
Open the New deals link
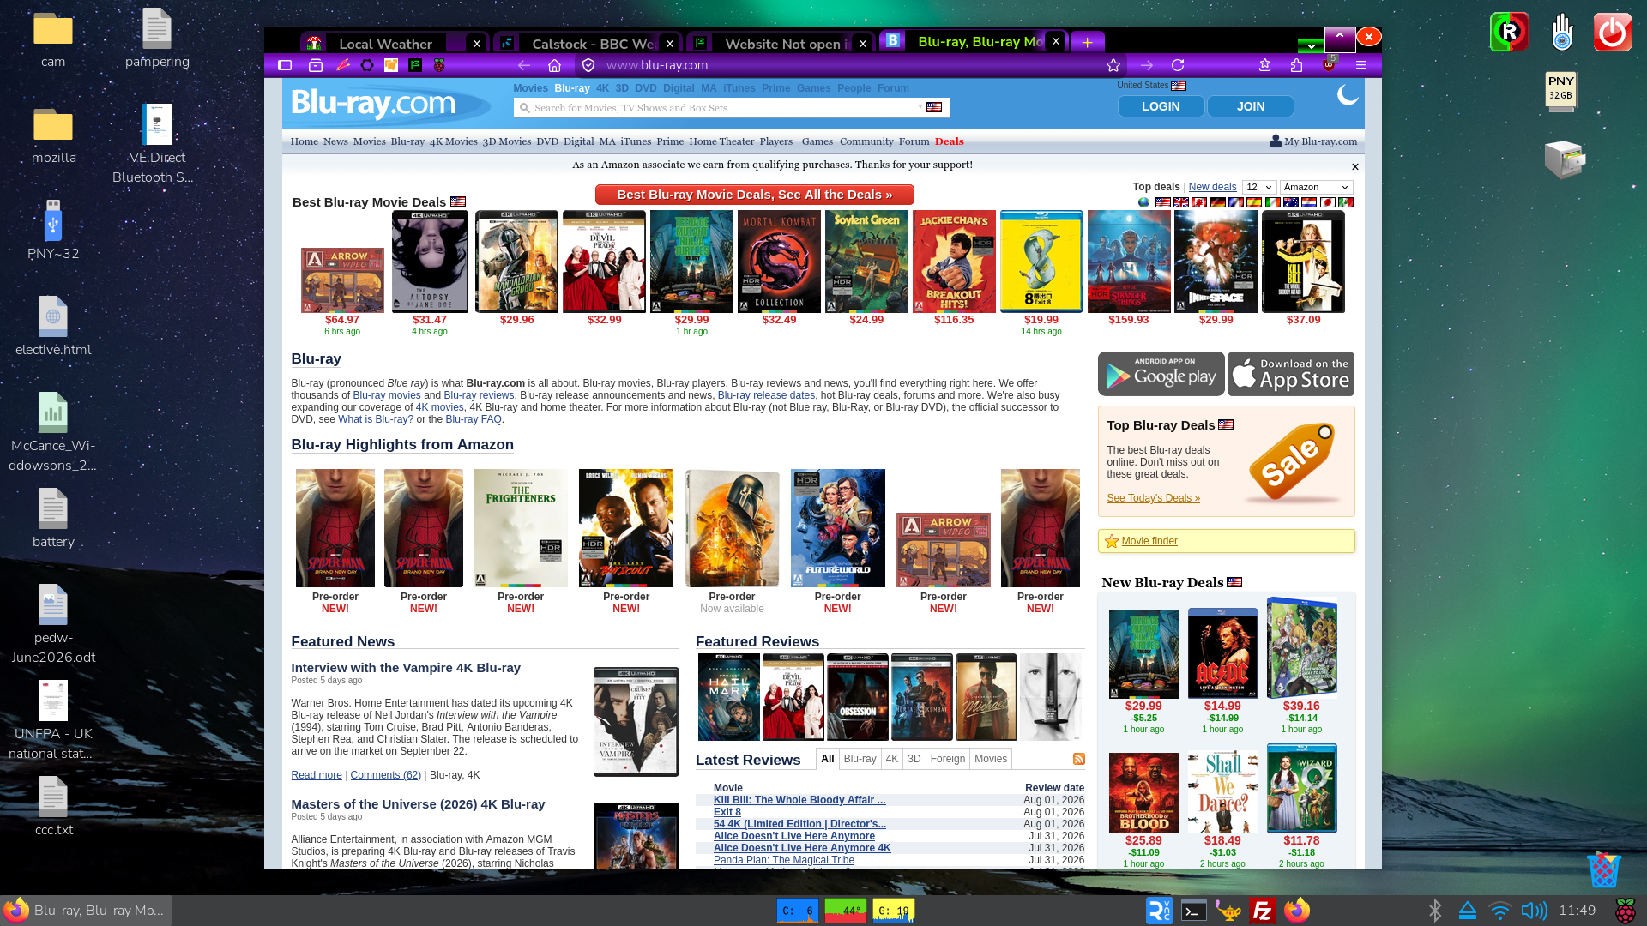click(x=1212, y=187)
